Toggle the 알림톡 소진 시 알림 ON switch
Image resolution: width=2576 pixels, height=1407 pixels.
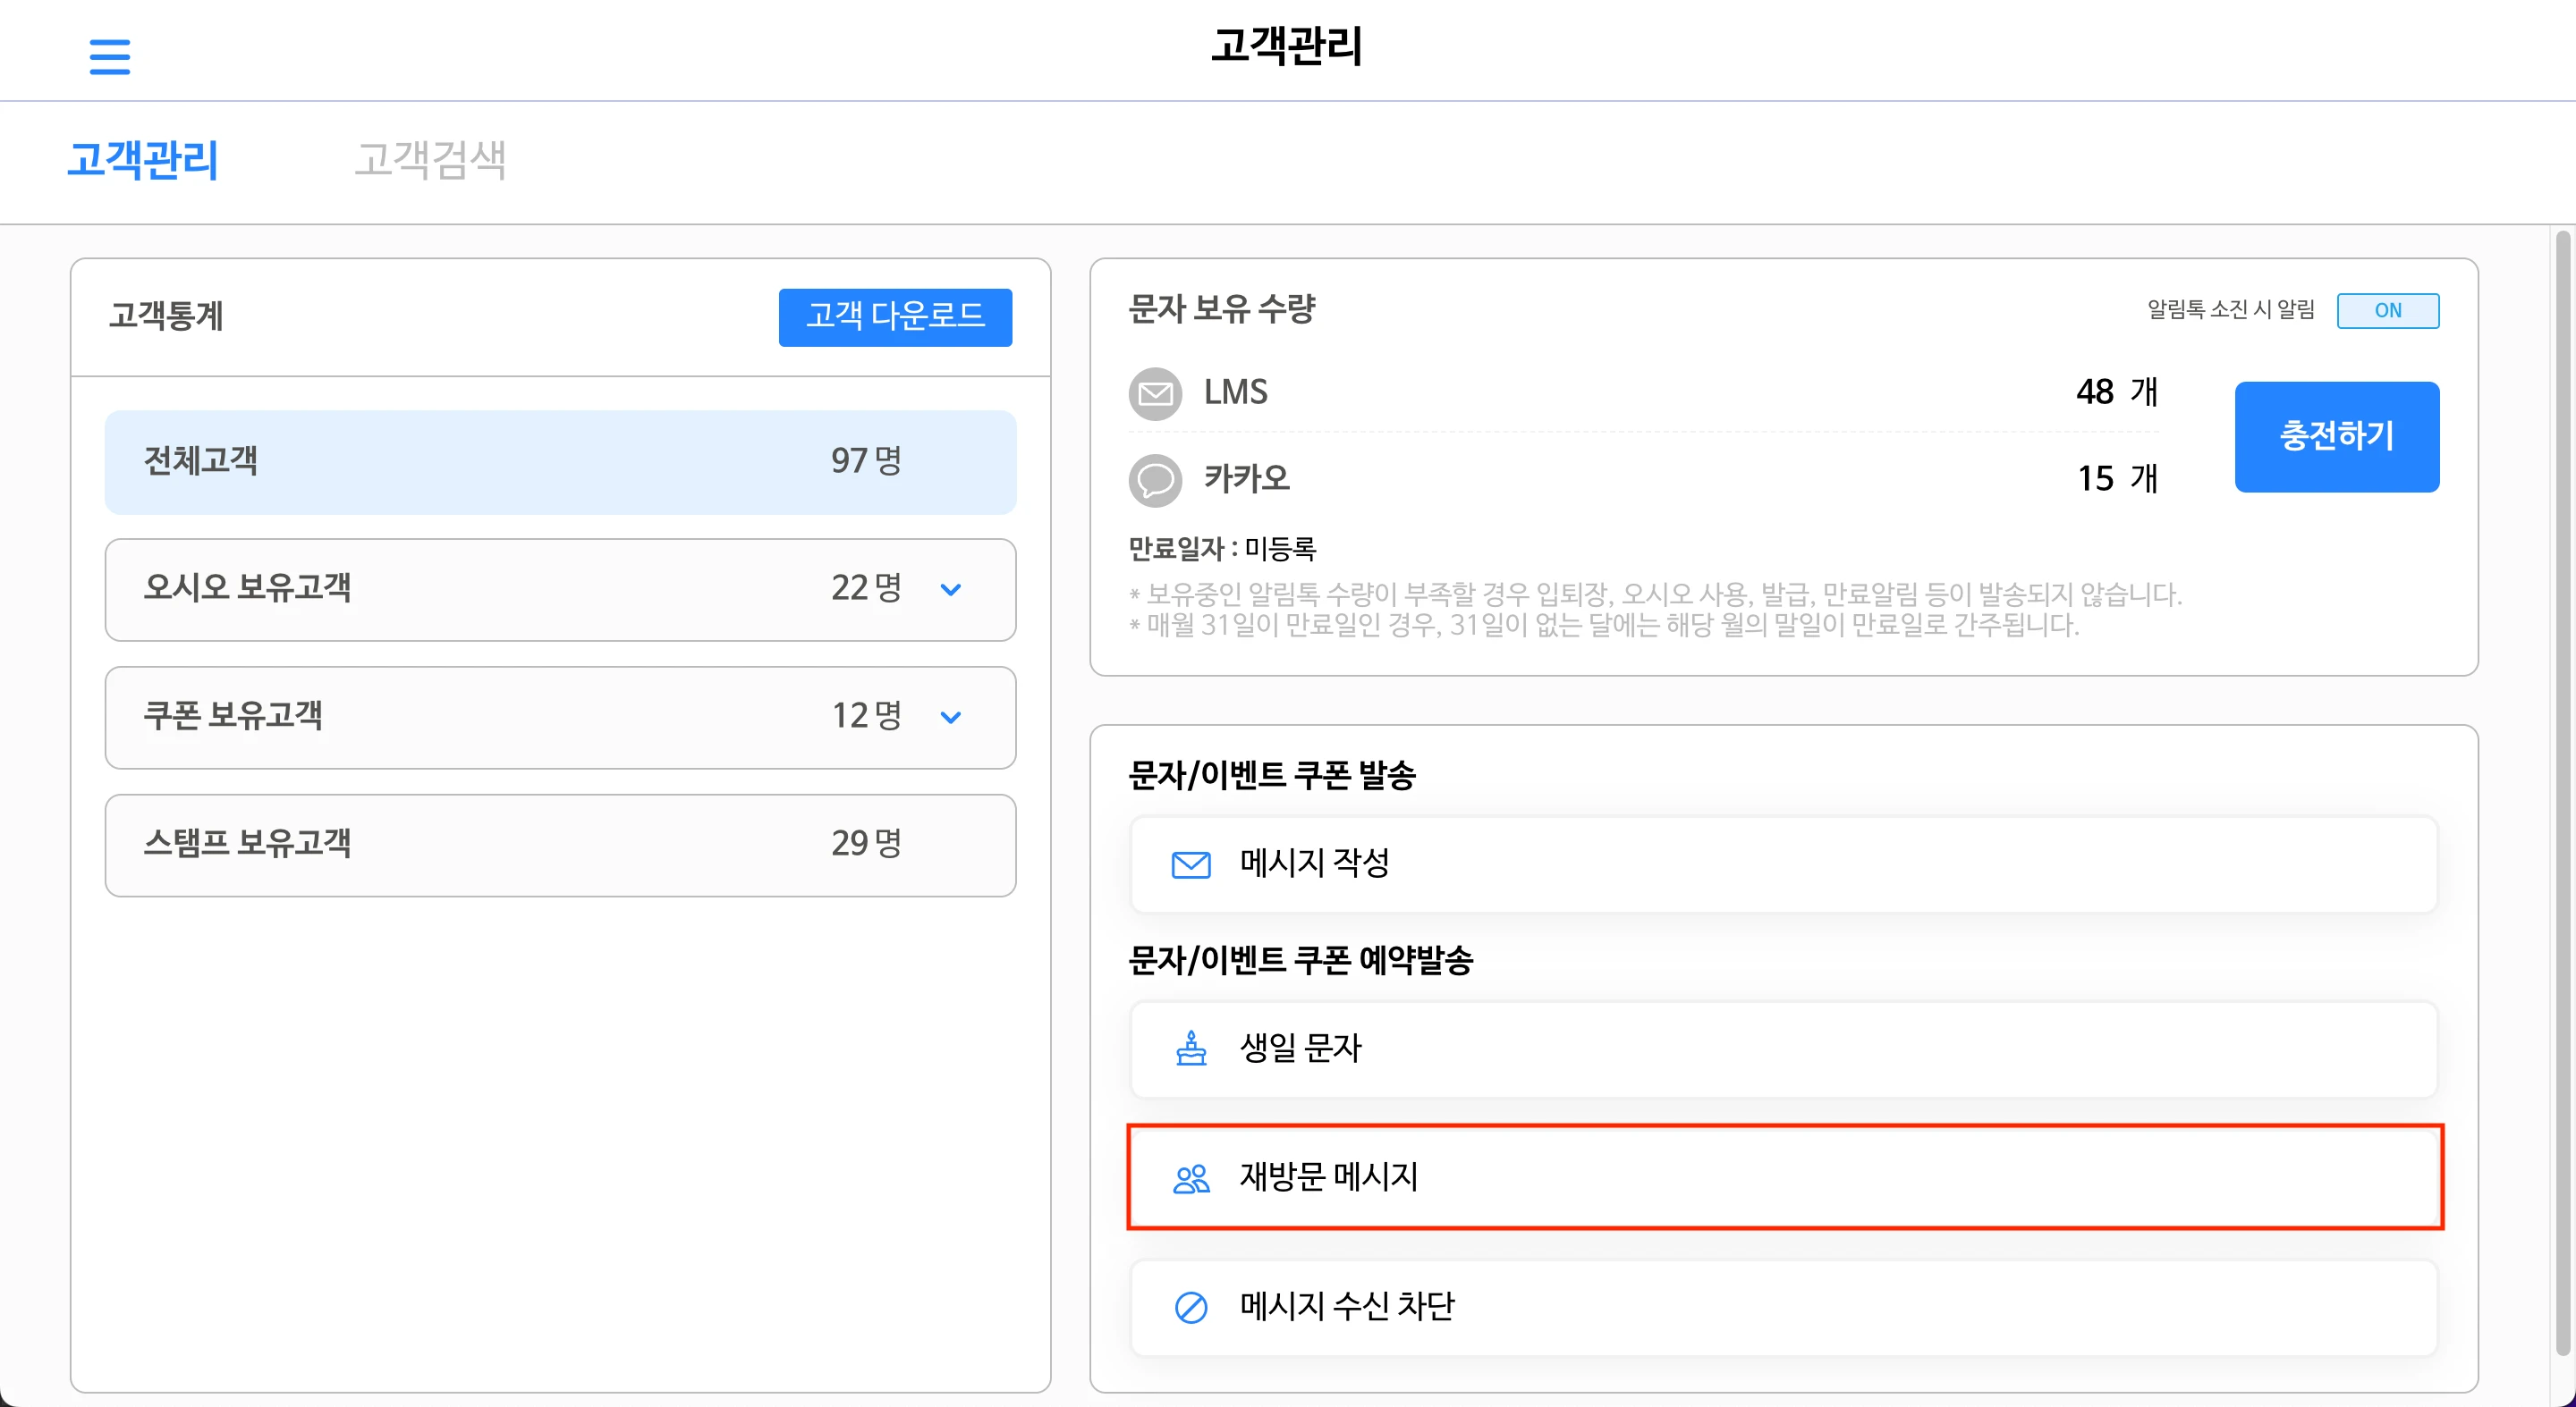click(x=2387, y=311)
